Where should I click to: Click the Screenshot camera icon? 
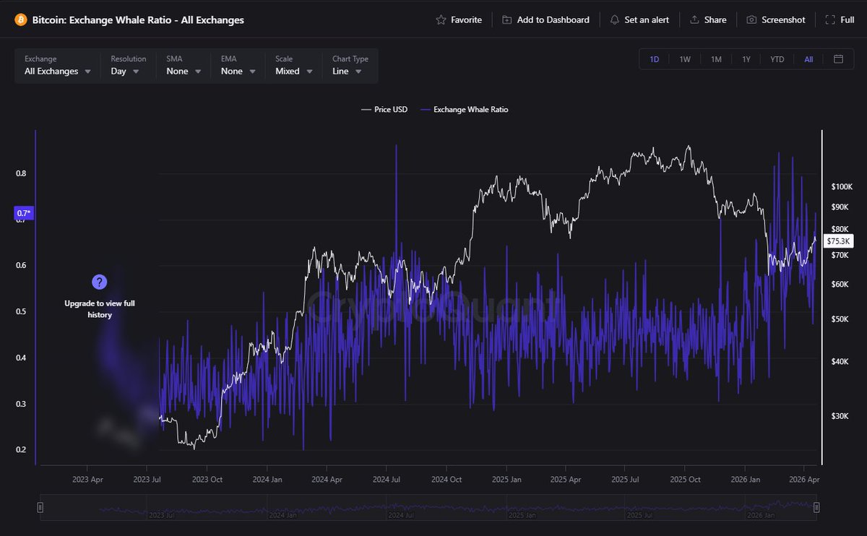coord(751,20)
